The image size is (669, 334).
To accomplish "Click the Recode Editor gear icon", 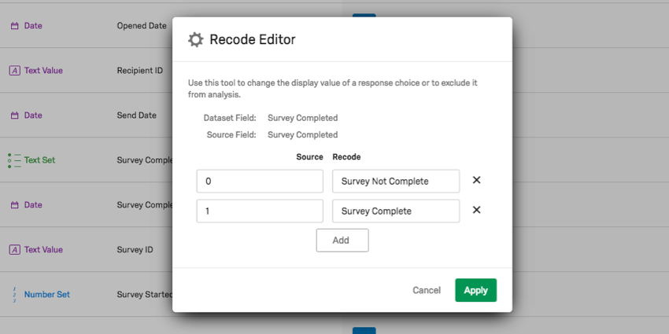I will point(195,39).
